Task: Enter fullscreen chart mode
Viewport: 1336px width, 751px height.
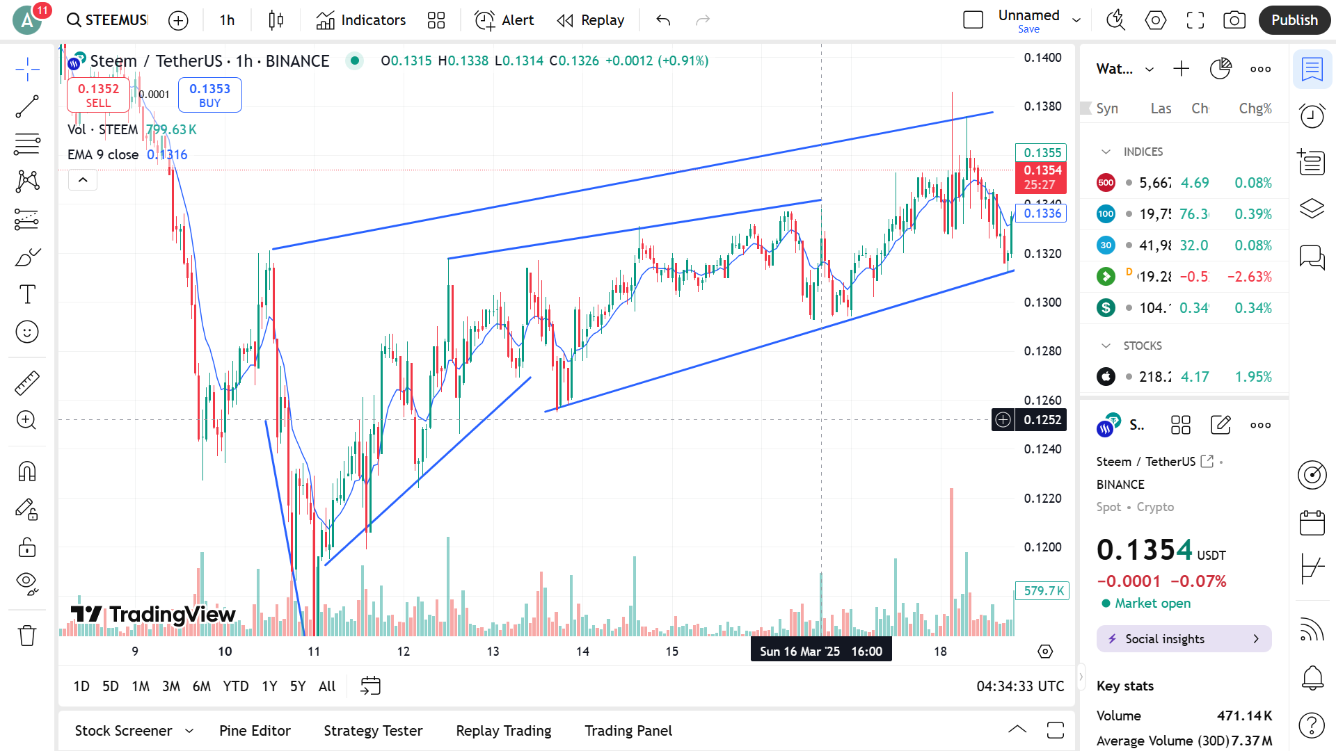Action: coord(1195,20)
